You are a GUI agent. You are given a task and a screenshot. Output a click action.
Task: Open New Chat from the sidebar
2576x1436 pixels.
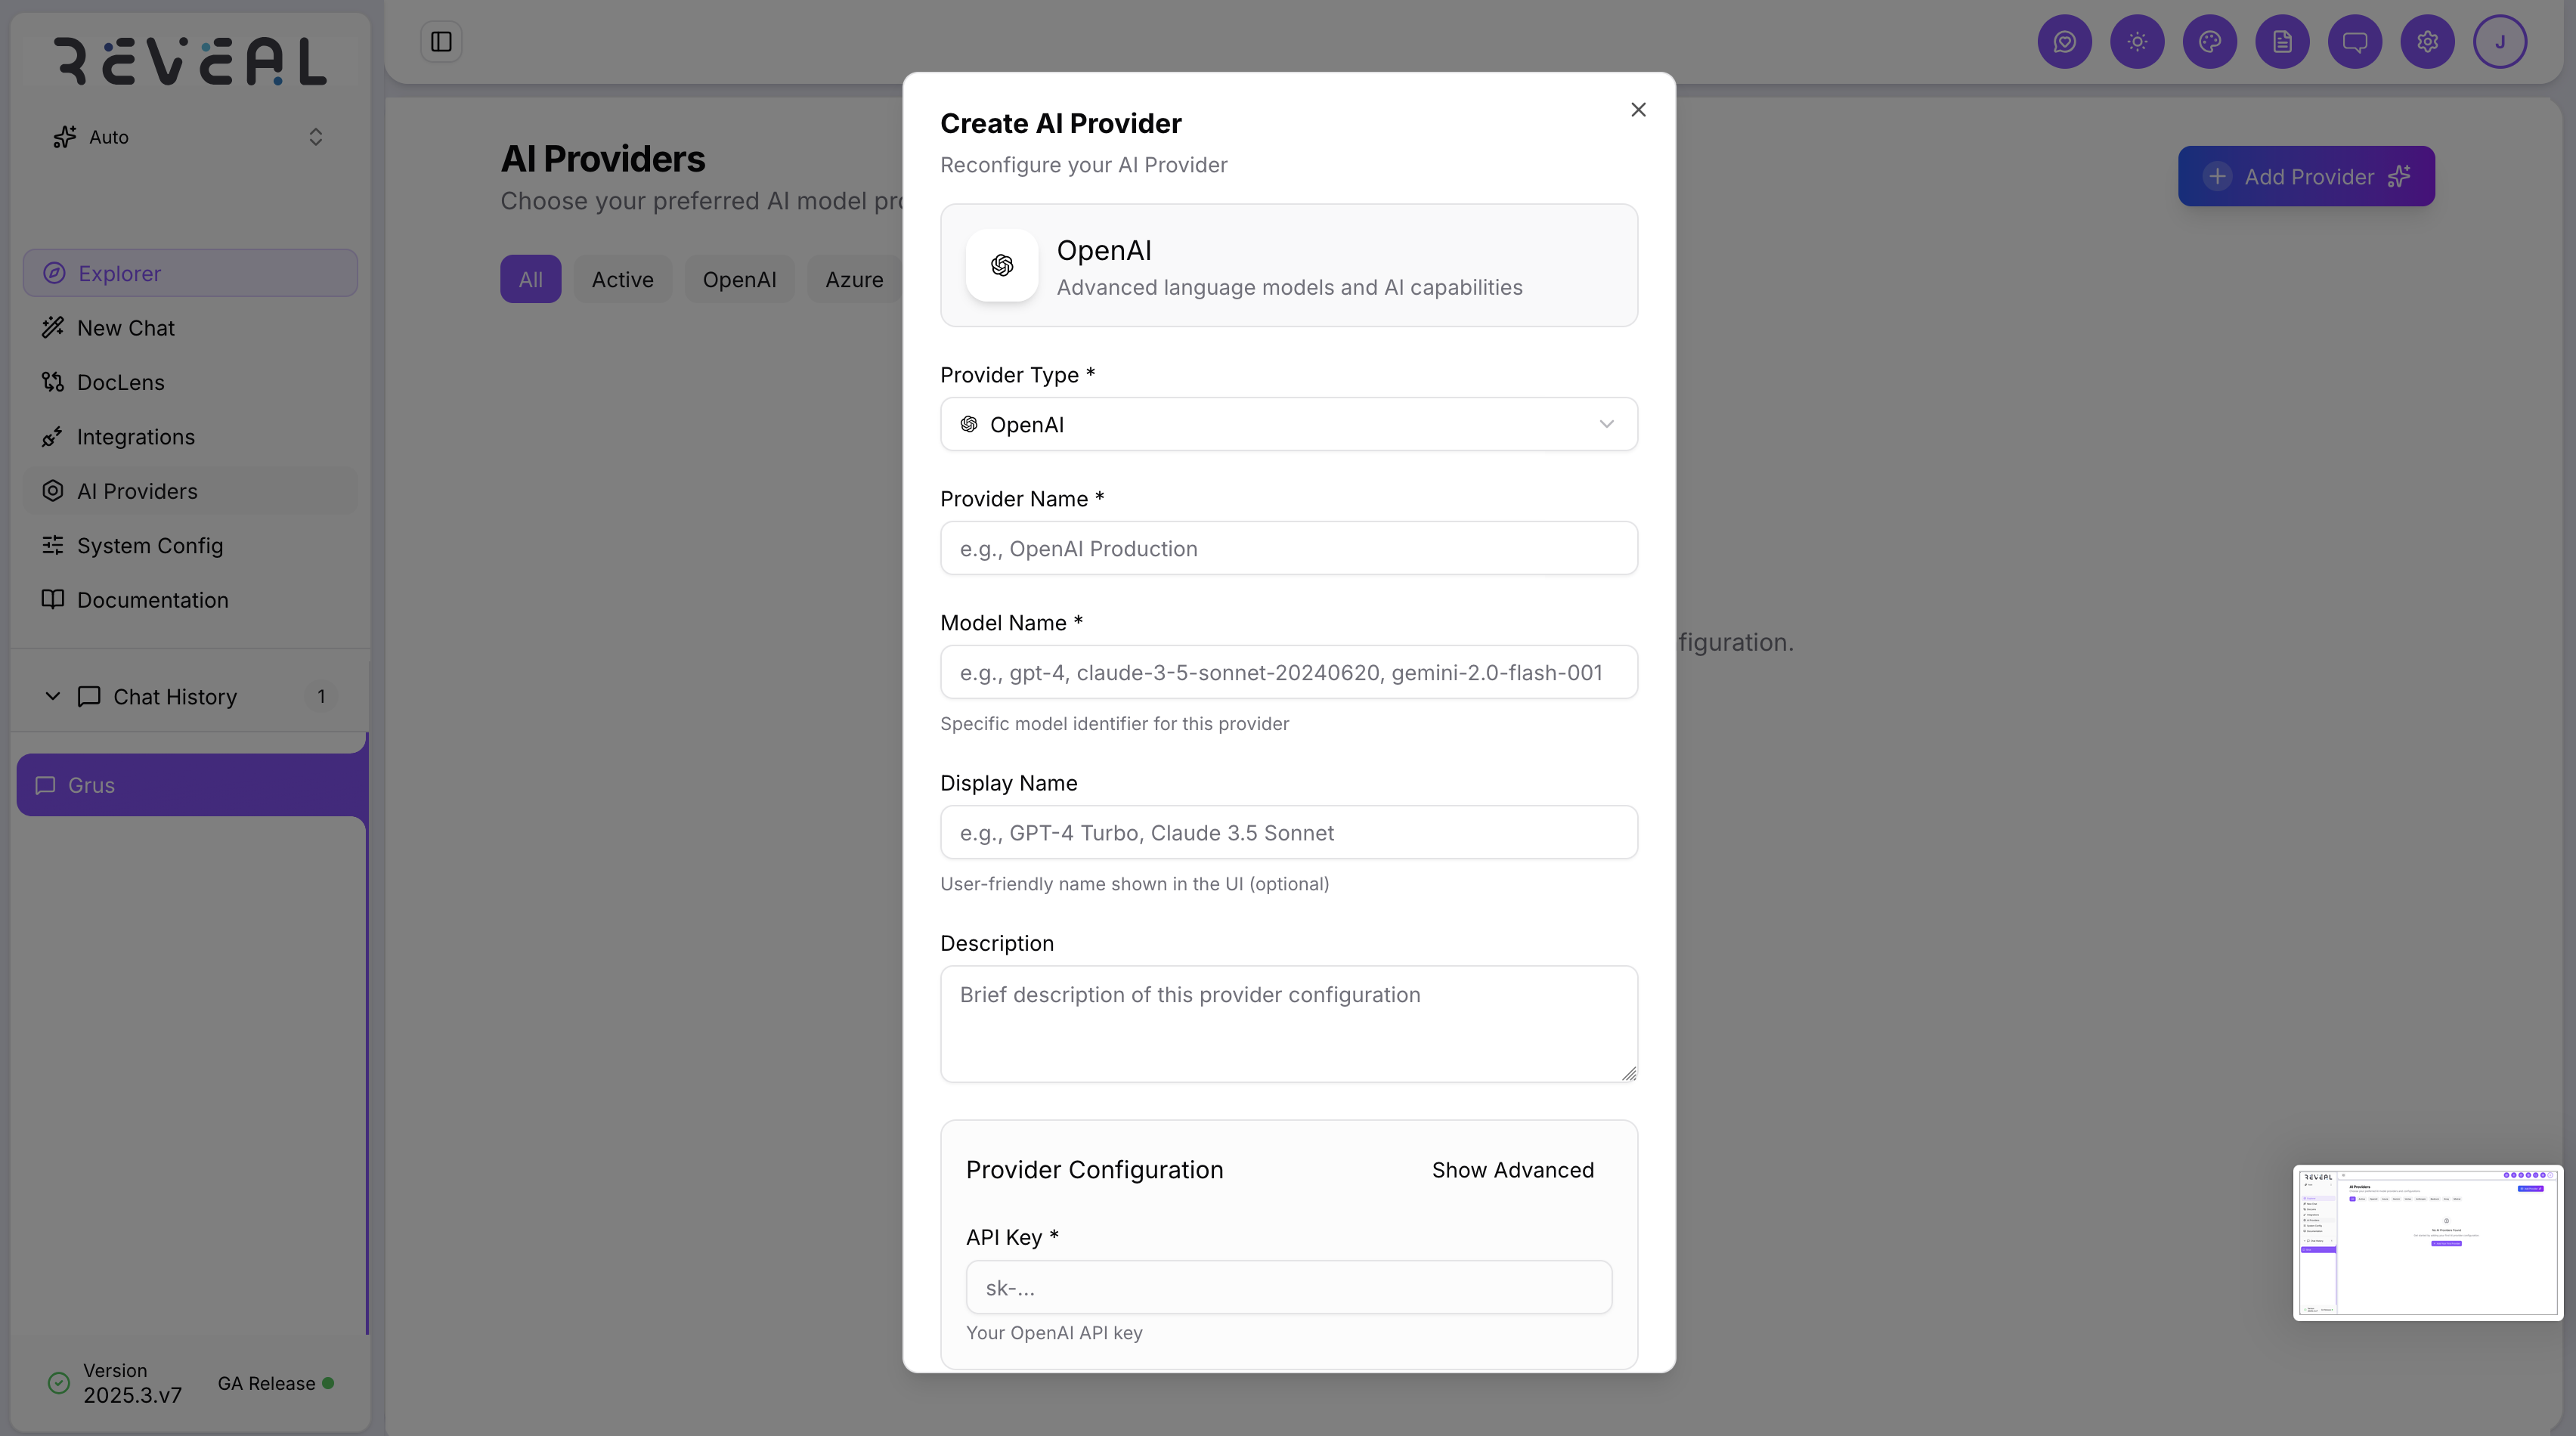point(190,327)
